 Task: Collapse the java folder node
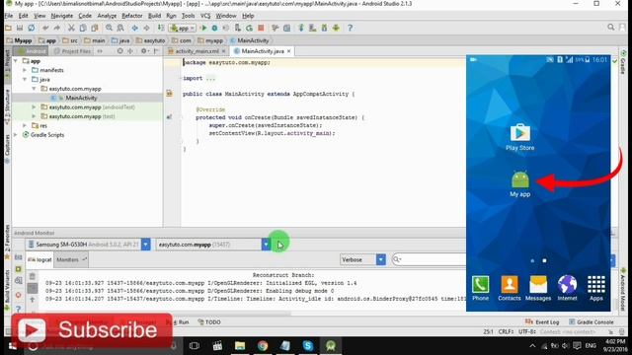coord(25,79)
